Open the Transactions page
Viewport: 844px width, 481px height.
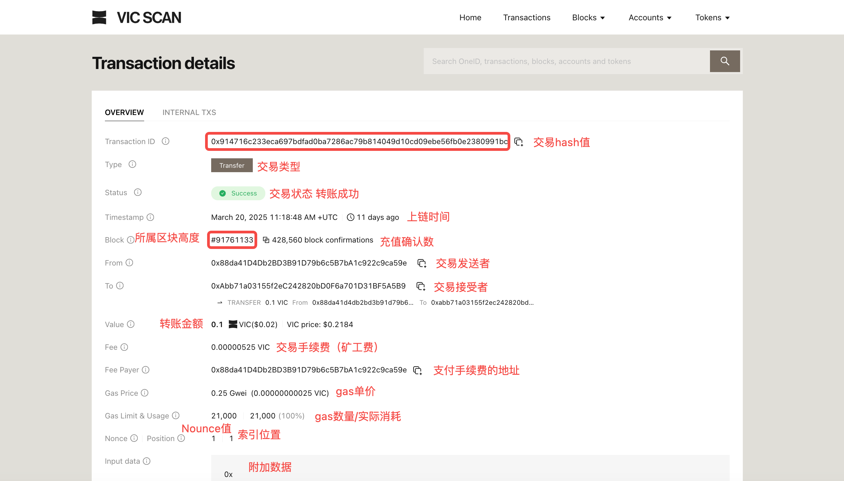coord(527,17)
